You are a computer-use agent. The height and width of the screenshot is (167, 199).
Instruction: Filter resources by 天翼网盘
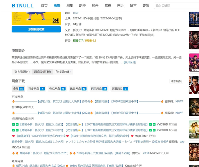(120, 89)
